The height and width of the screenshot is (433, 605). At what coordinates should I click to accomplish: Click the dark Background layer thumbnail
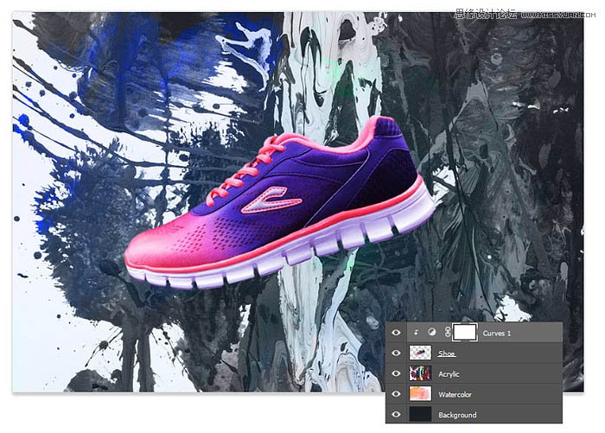(x=420, y=415)
